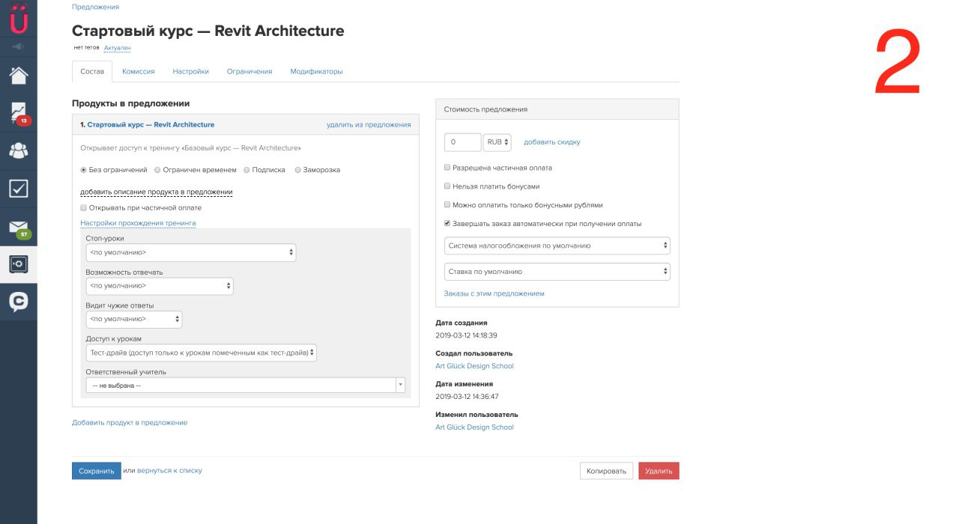The image size is (959, 524).
Task: Open the 'Ставка по умолчанию' dropdown
Action: (x=557, y=271)
